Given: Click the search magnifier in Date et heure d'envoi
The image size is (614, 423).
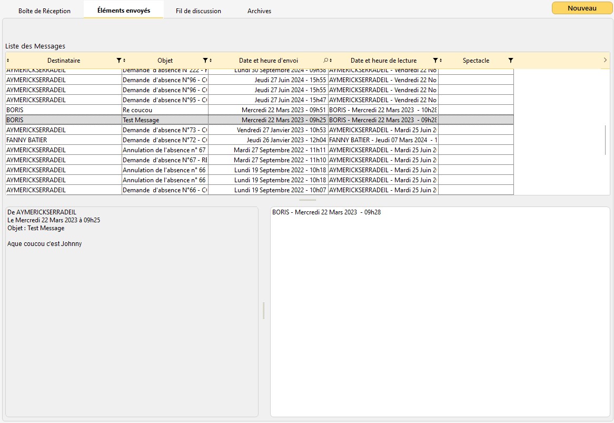Looking at the screenshot, I should [x=325, y=61].
